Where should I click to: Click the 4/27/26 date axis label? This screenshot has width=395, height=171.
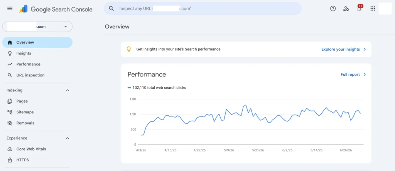coord(199,150)
